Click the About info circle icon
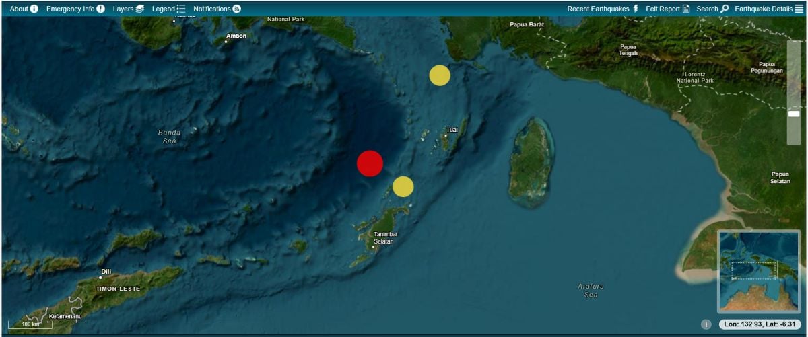Screen dimensions: 808x337 tap(34, 9)
